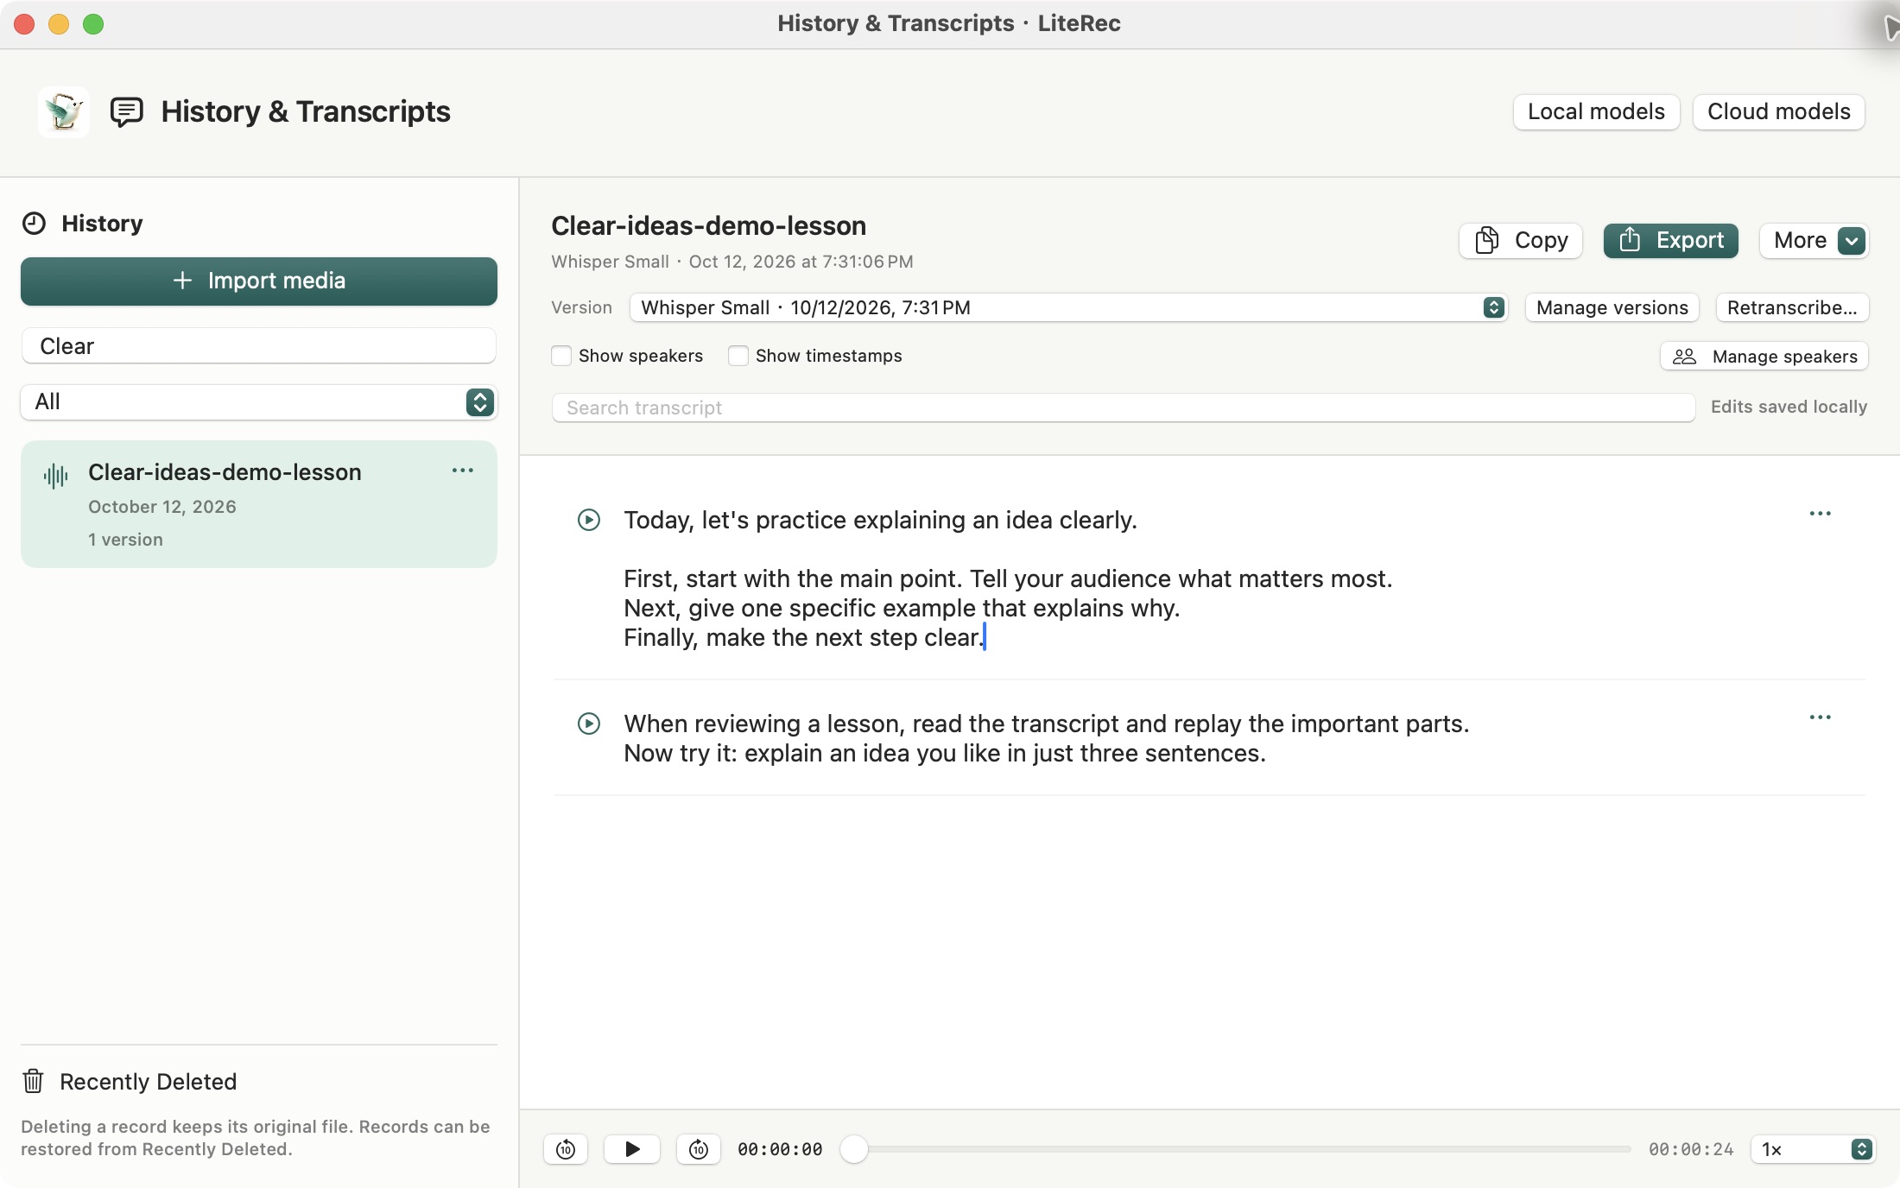
Task: Click text 'Next, give one specific example that explains why.'
Action: 902,609
